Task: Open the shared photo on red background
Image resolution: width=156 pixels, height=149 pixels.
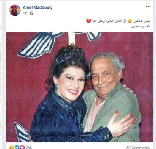Action: click(x=79, y=87)
